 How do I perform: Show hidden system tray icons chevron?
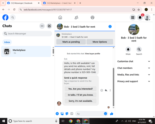pos(122,121)
